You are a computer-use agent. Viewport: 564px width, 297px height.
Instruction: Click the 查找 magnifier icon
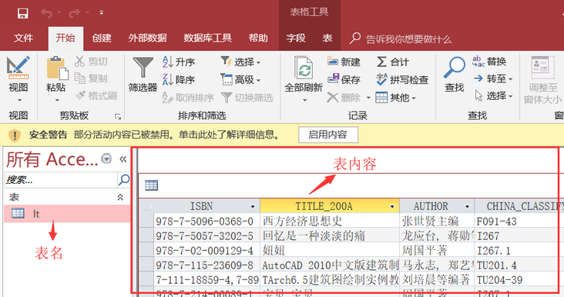click(455, 67)
